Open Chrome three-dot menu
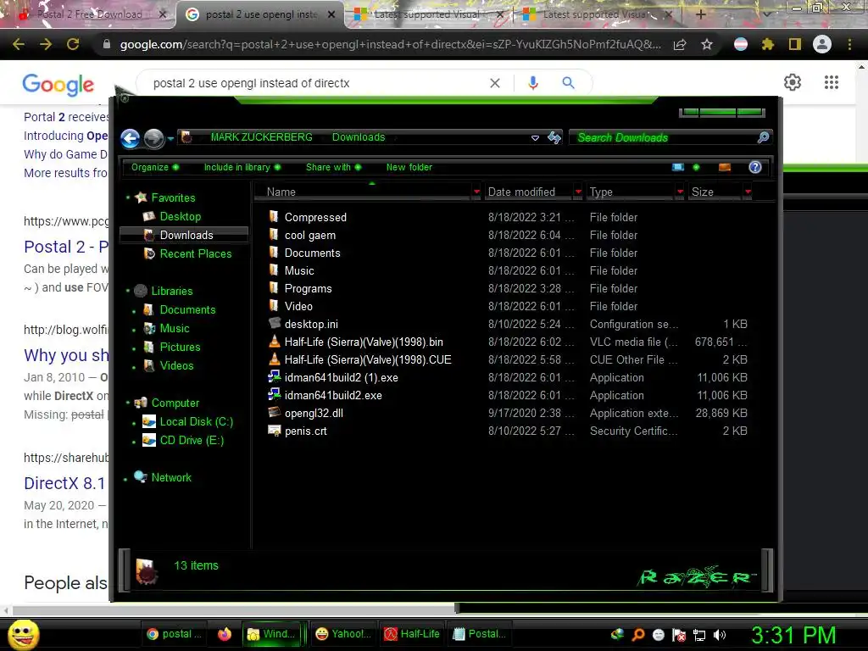This screenshot has height=651, width=868. point(849,44)
